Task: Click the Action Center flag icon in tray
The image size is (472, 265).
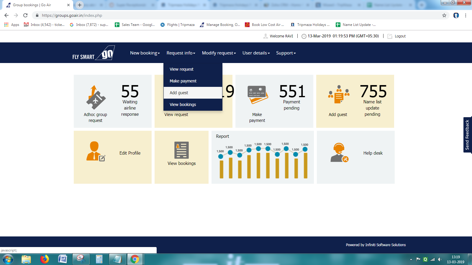Action: [x=418, y=259]
